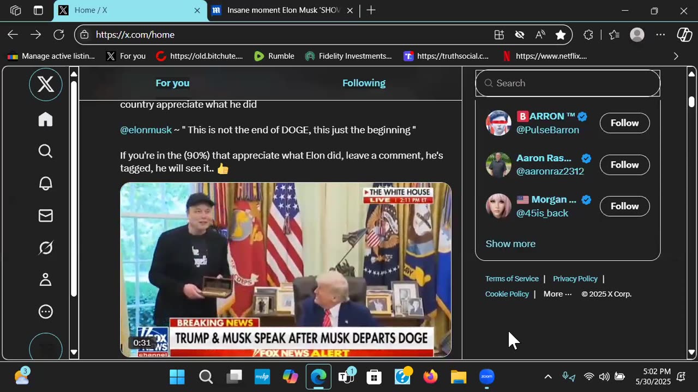
Task: Open Manage active listings bookmark
Action: [51, 56]
